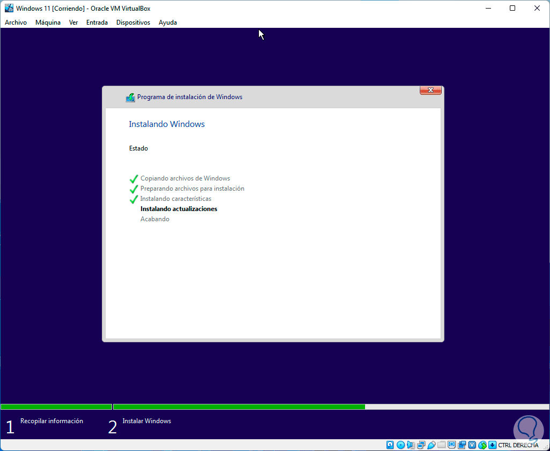This screenshot has height=451, width=550.
Task: Open the Dispositivos menu
Action: point(133,22)
